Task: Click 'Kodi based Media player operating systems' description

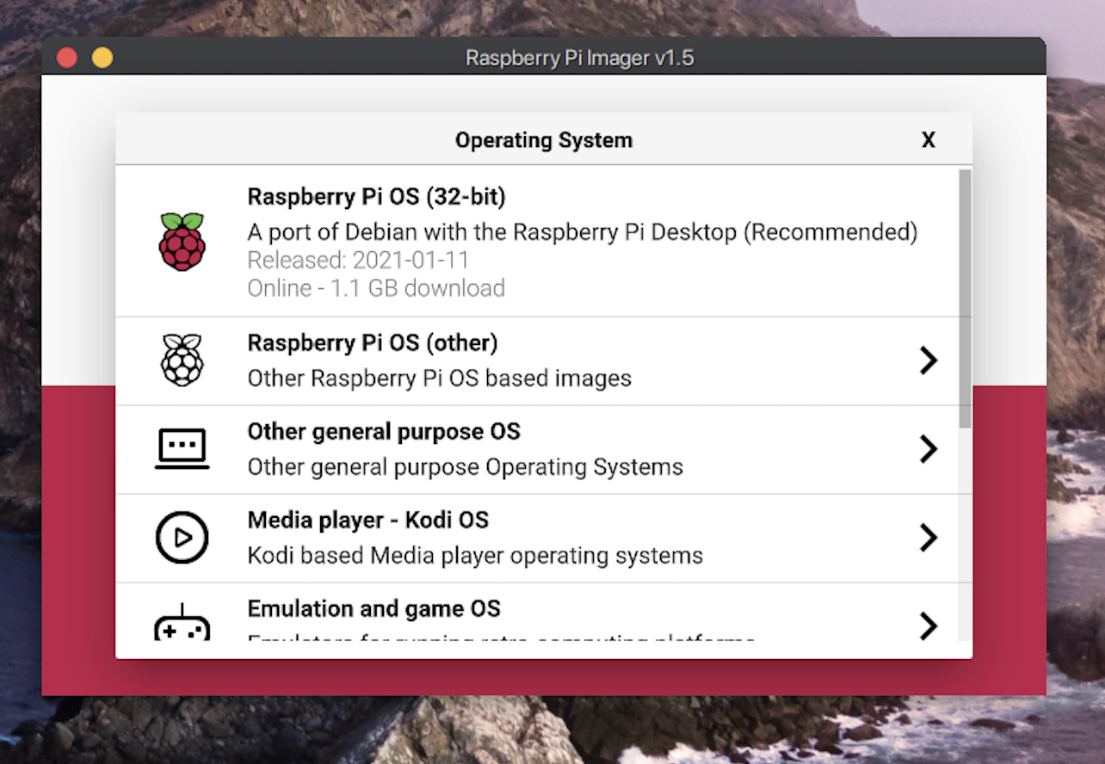Action: tap(475, 556)
